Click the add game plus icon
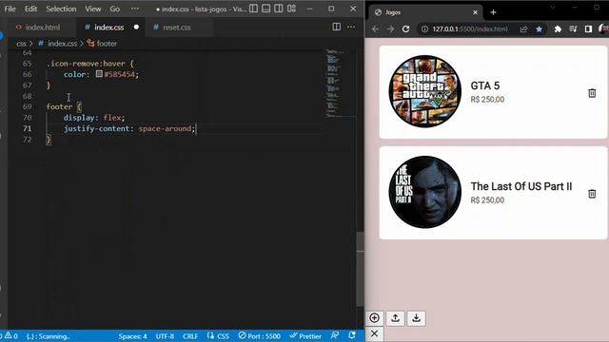Screen dimensions: 609x342 tap(374, 318)
